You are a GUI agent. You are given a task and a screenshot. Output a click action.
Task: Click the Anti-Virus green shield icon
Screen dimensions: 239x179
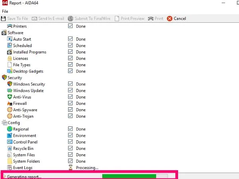point(10,97)
